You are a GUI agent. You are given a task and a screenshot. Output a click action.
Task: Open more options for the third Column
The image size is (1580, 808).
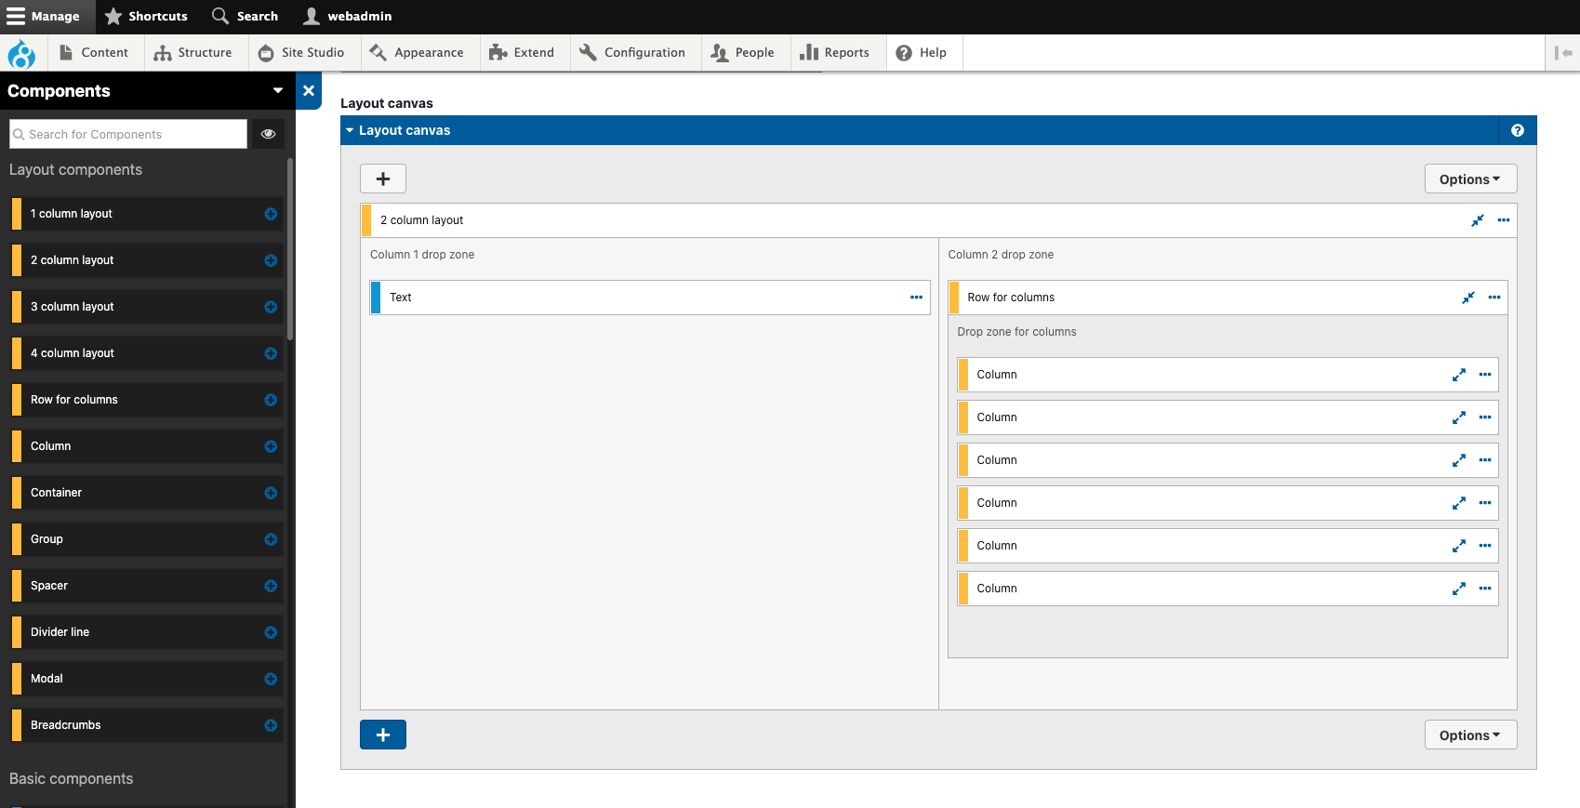pos(1485,460)
